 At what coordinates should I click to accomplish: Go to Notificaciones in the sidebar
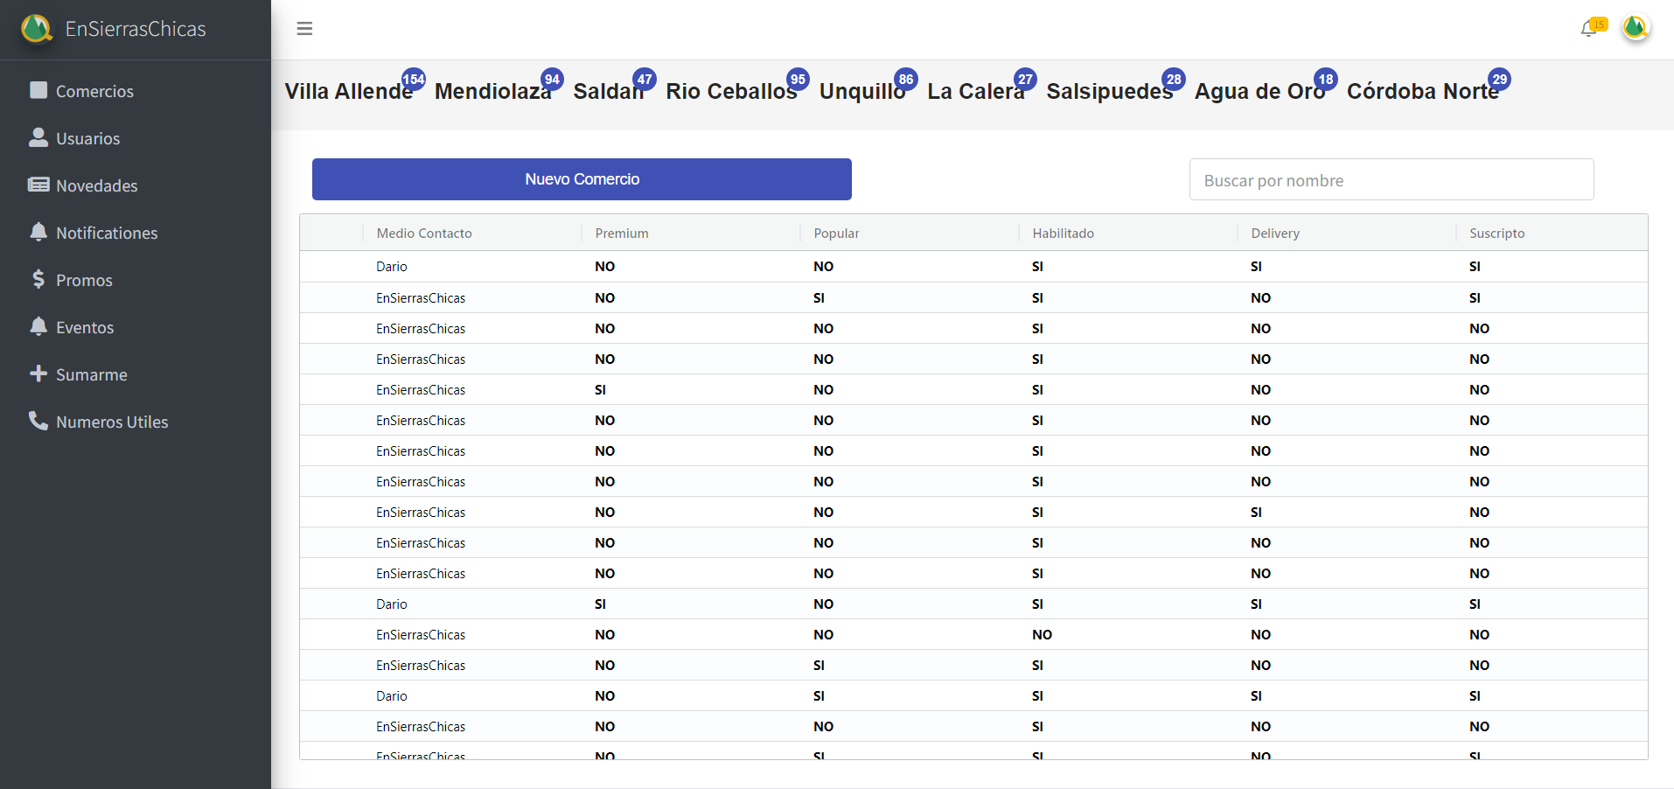pyautogui.click(x=107, y=233)
